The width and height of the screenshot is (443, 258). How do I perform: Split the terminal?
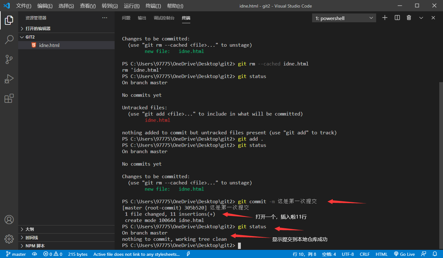397,18
